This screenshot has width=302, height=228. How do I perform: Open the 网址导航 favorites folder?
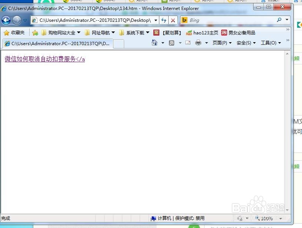[100, 33]
